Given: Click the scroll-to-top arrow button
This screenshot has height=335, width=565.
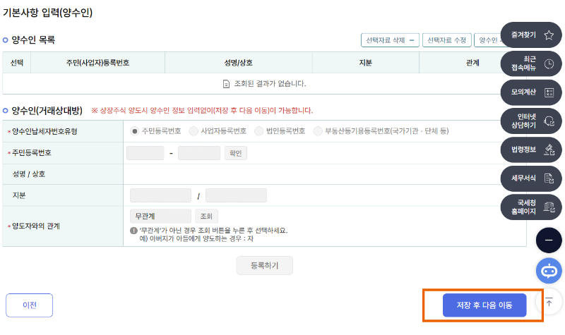Looking at the screenshot, I should 549,302.
